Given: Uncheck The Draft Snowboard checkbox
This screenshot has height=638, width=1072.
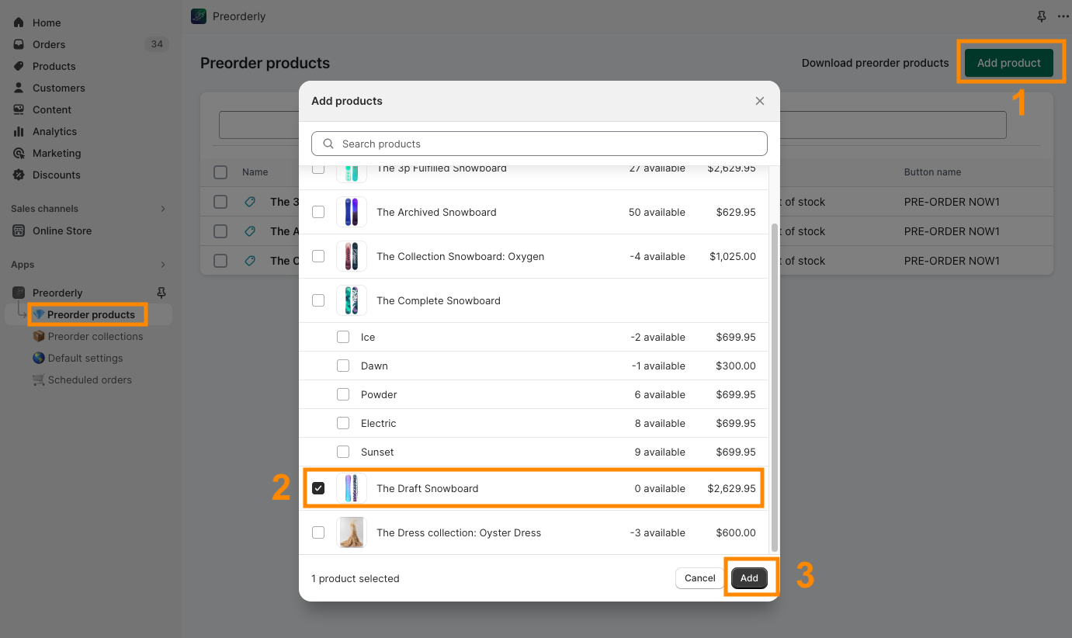Looking at the screenshot, I should 318,489.
